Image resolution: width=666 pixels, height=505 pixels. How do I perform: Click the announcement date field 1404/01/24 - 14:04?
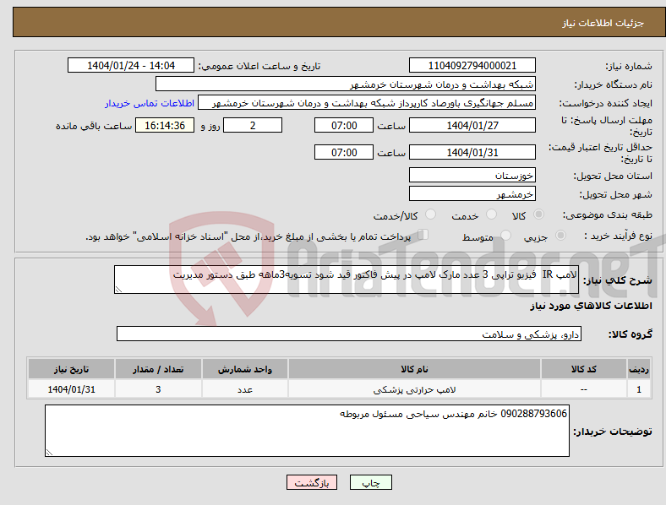(x=131, y=65)
